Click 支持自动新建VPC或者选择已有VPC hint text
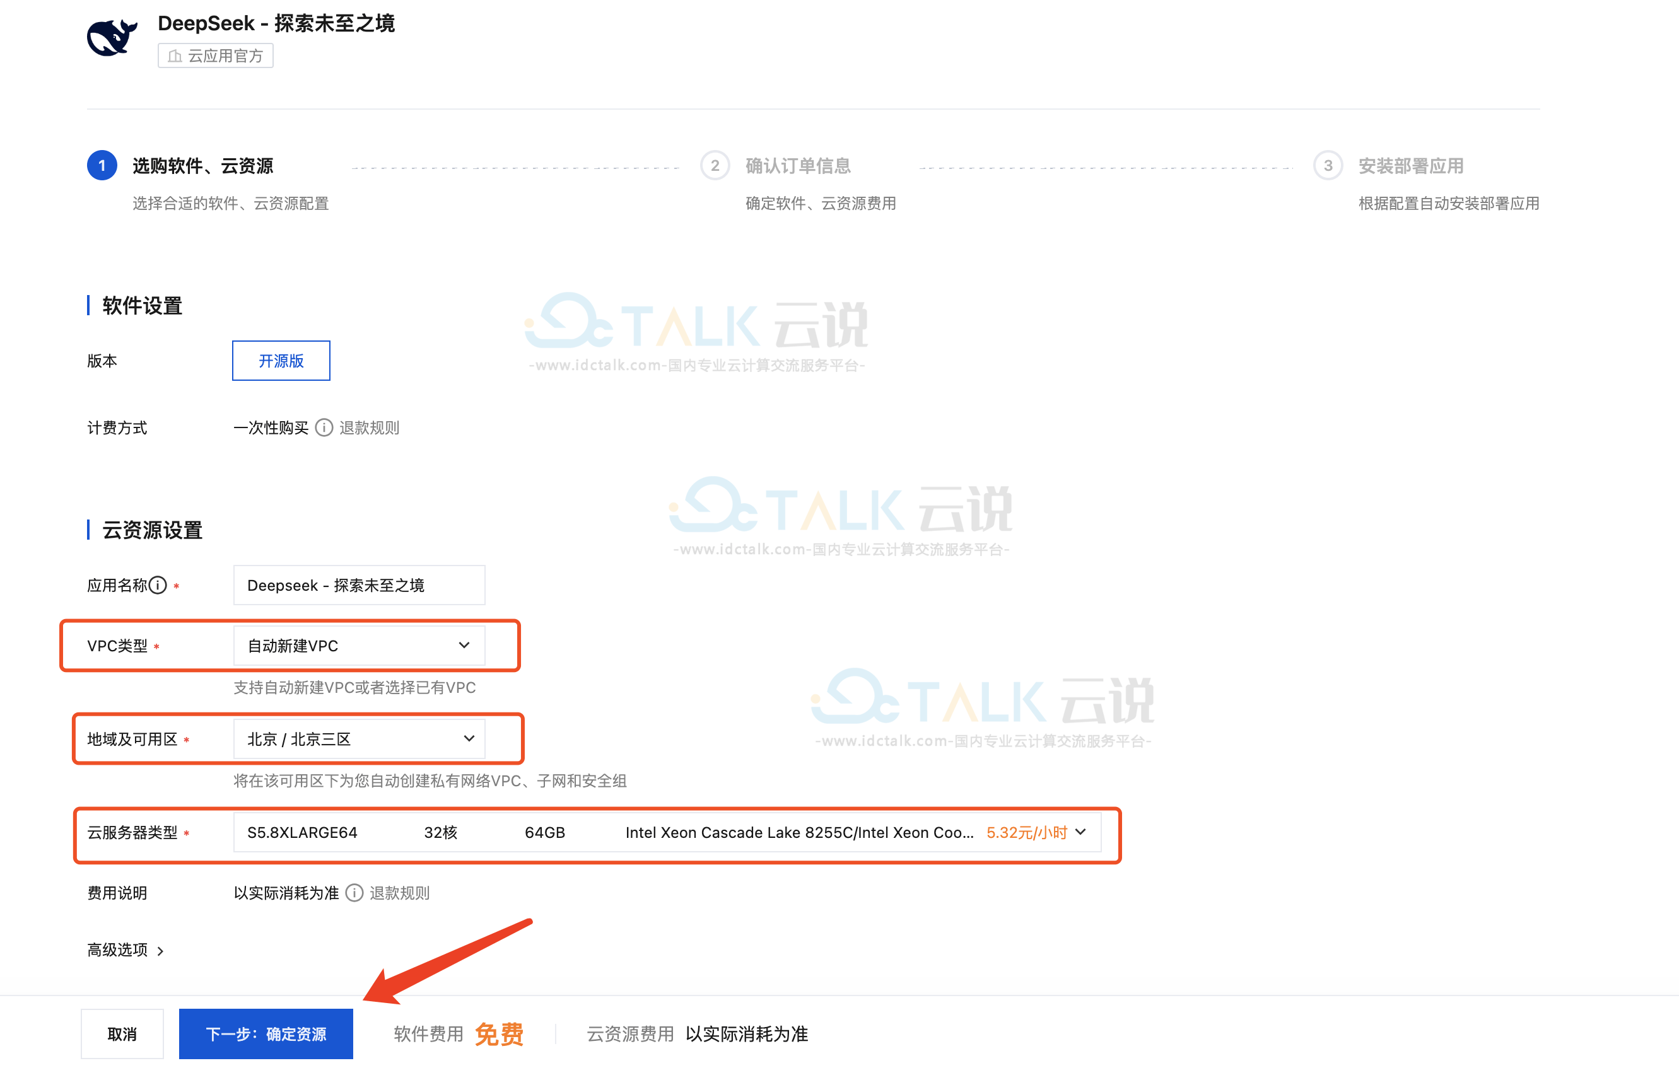Image resolution: width=1679 pixels, height=1068 pixels. (355, 687)
